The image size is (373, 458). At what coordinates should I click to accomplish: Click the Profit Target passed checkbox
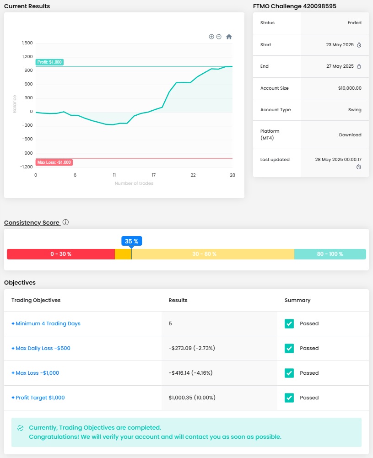click(x=289, y=398)
